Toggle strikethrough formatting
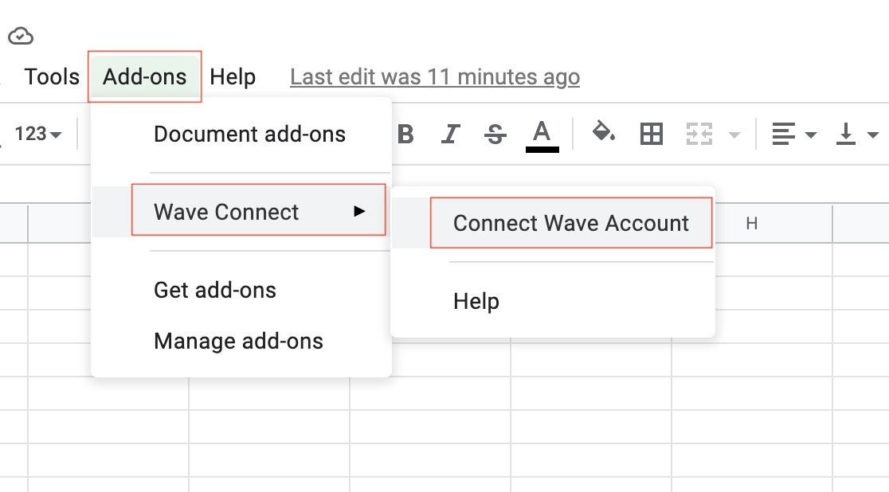Viewport: 889px width, 492px height. coord(495,134)
